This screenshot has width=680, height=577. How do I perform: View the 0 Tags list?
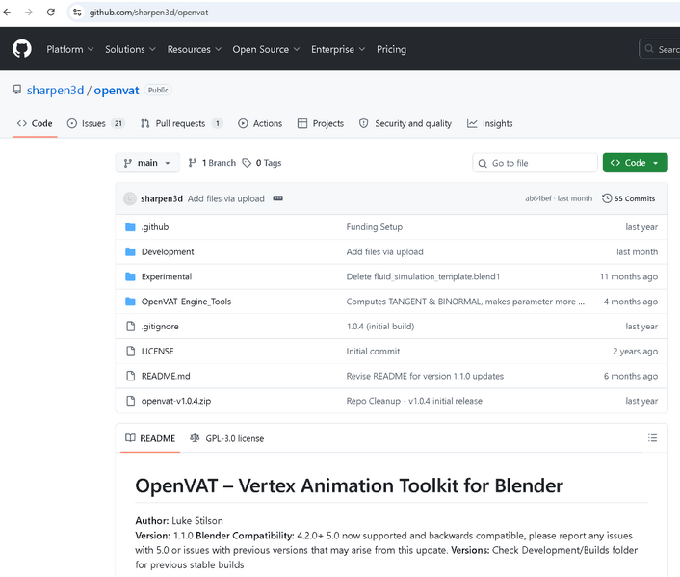click(262, 163)
